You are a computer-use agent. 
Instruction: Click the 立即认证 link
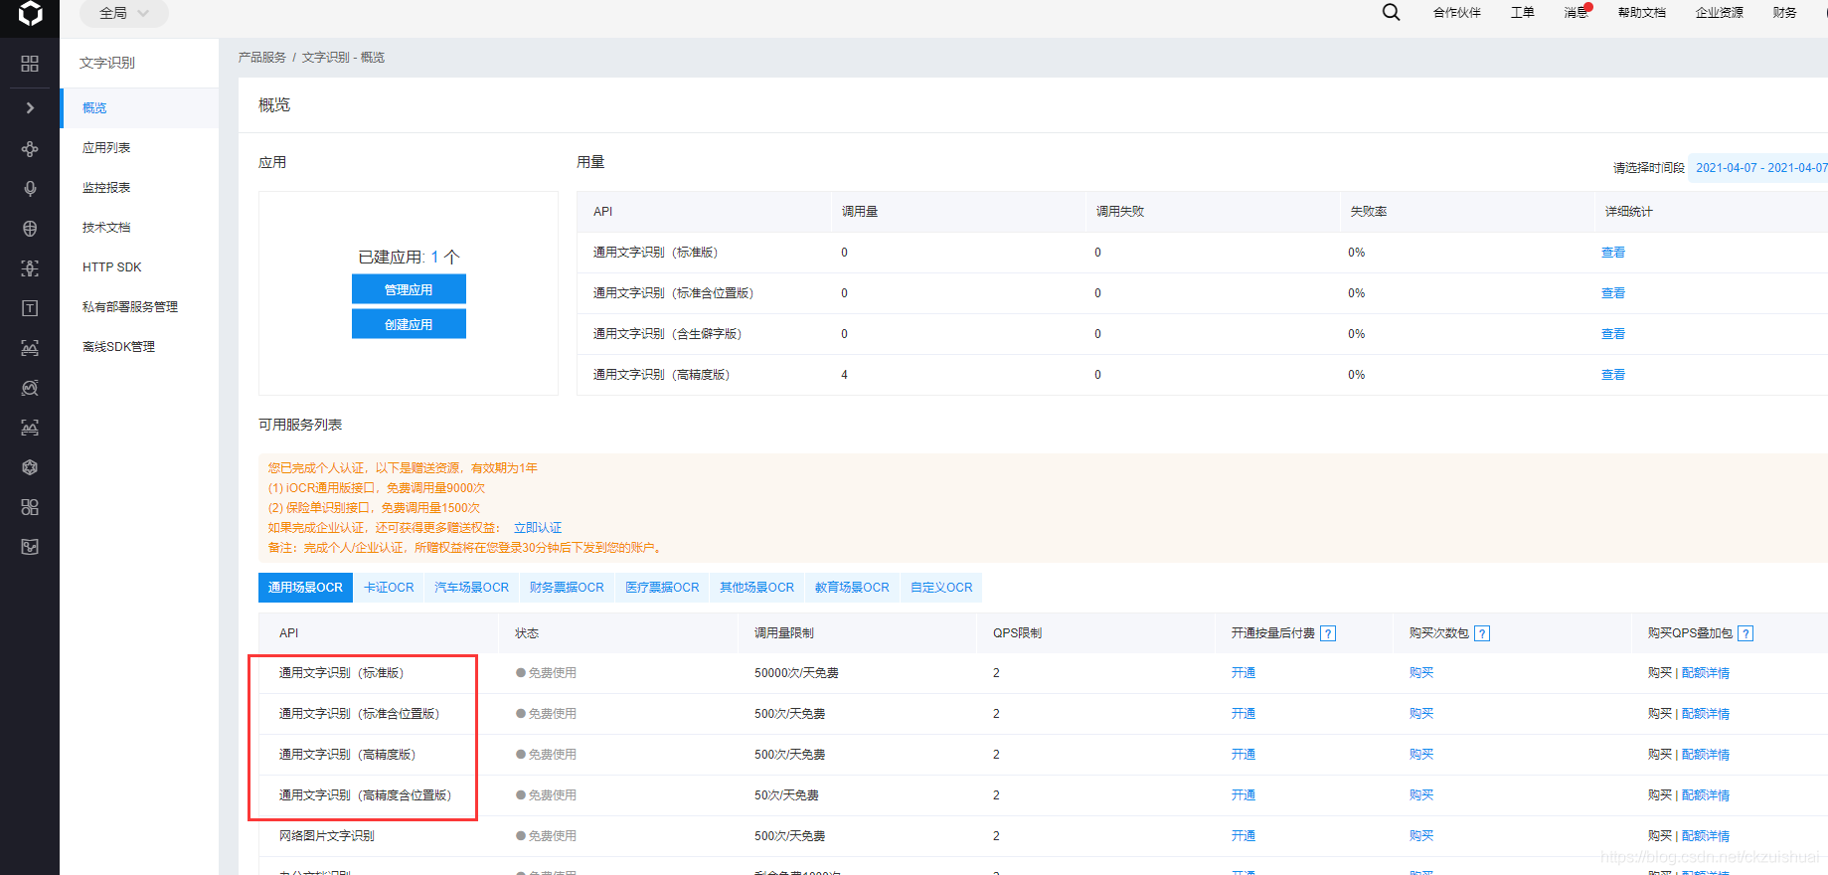tap(537, 528)
